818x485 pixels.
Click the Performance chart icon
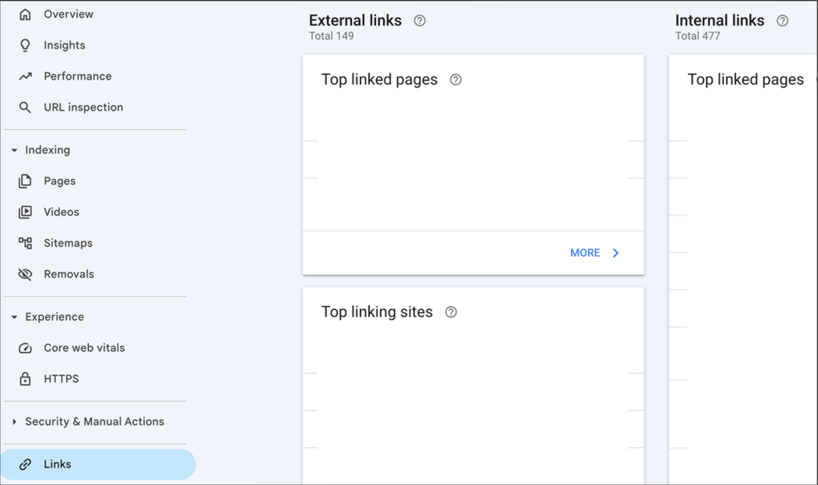[25, 76]
